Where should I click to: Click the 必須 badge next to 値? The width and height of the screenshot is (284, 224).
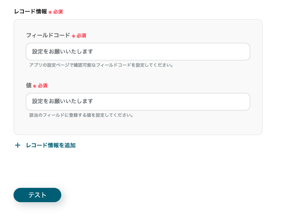[43, 86]
